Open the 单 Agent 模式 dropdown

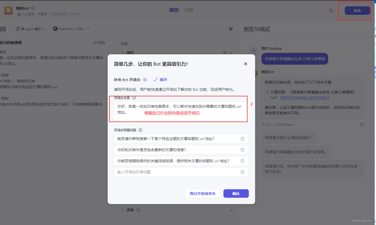(x=30, y=29)
